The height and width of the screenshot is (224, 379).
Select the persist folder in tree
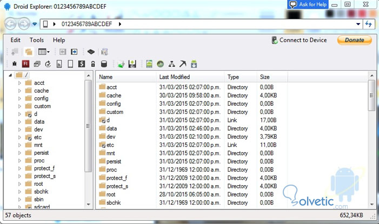click(41, 153)
